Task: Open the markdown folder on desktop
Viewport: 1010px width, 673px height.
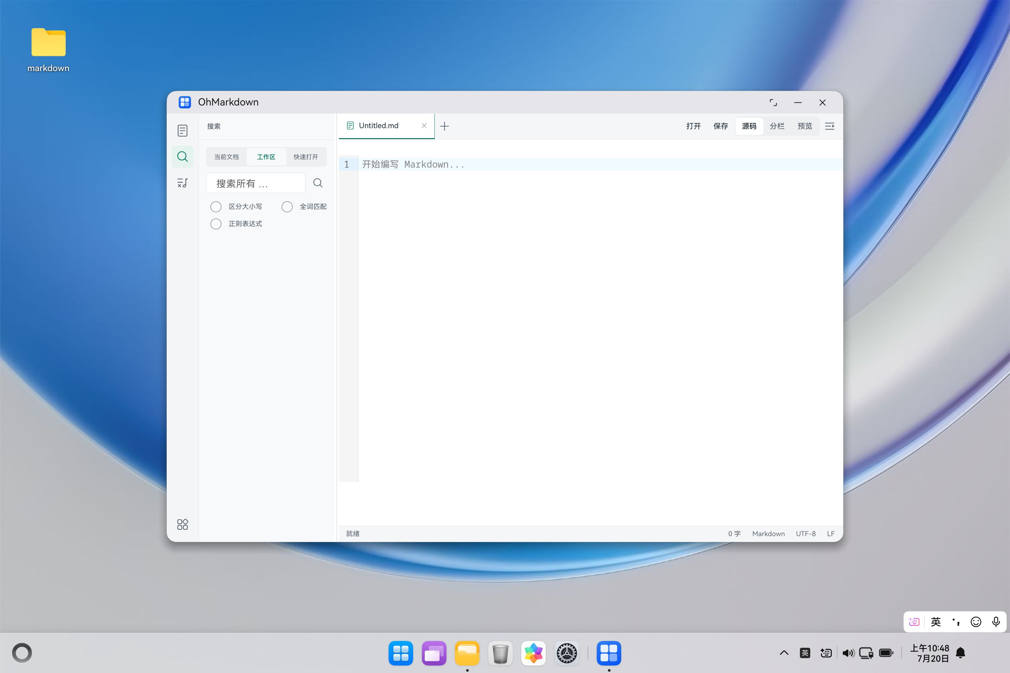Action: (x=49, y=50)
